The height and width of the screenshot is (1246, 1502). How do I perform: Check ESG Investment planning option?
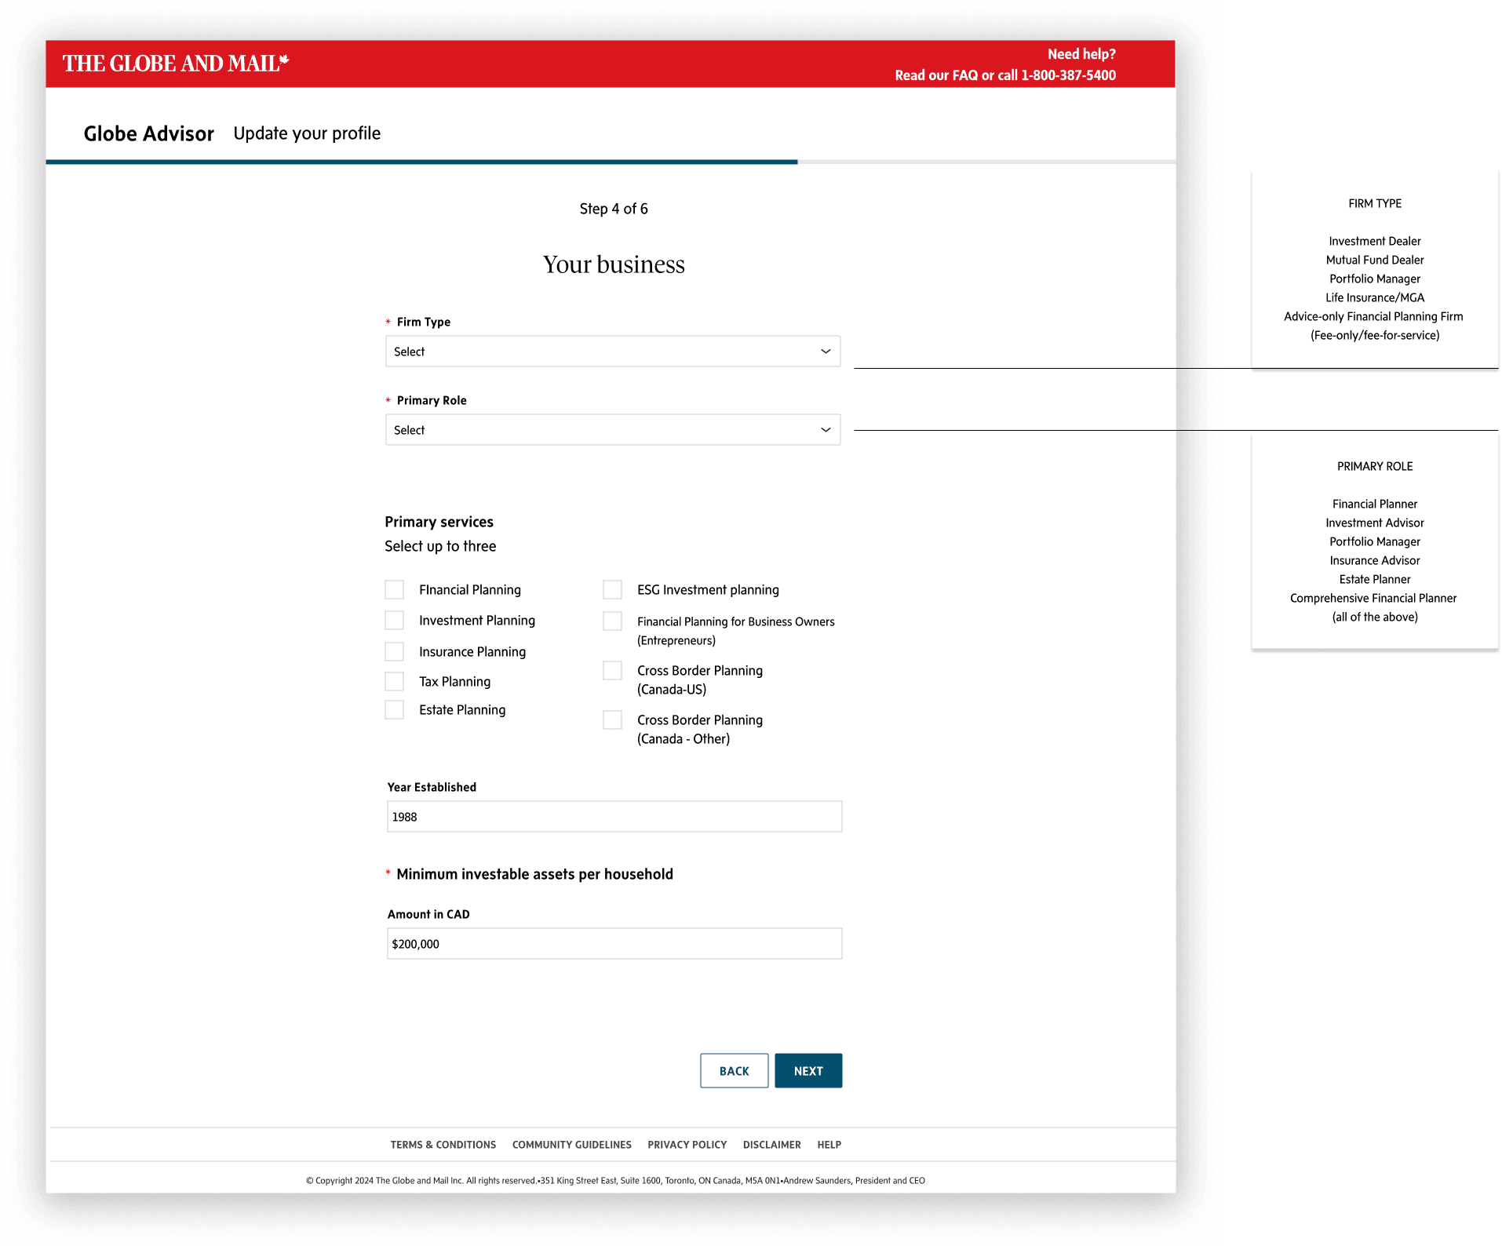point(613,590)
